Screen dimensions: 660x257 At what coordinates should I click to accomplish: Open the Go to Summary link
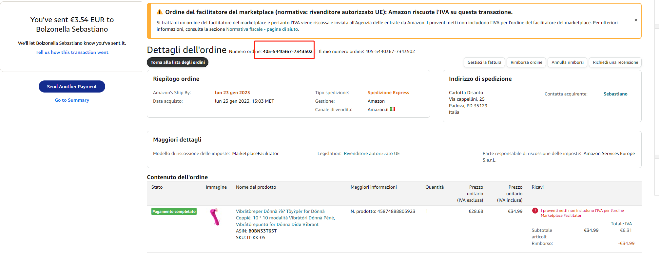(72, 100)
